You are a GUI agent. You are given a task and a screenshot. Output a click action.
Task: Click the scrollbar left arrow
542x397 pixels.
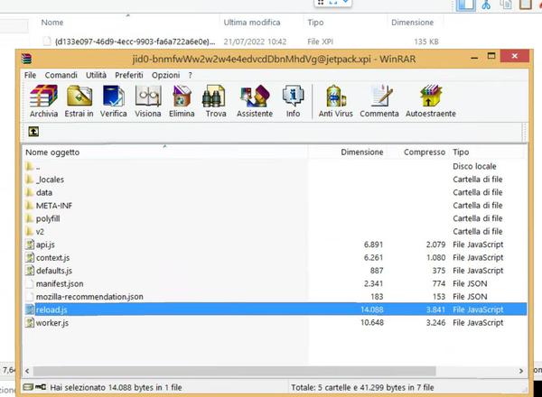click(27, 371)
